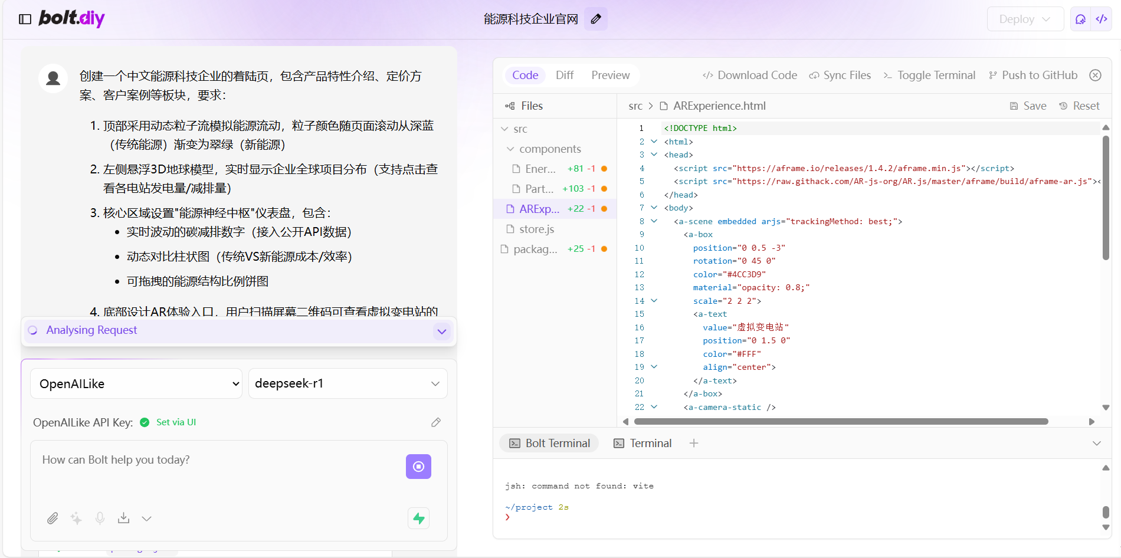Add a new terminal tab
The width and height of the screenshot is (1121, 558).
pos(694,443)
